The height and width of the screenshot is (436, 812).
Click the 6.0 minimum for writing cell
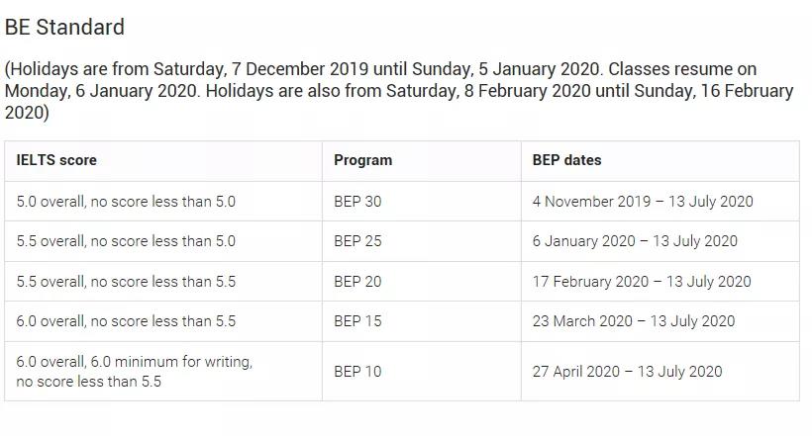(134, 372)
